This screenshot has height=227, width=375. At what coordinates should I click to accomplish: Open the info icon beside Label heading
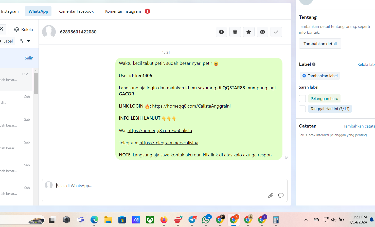coord(314,64)
